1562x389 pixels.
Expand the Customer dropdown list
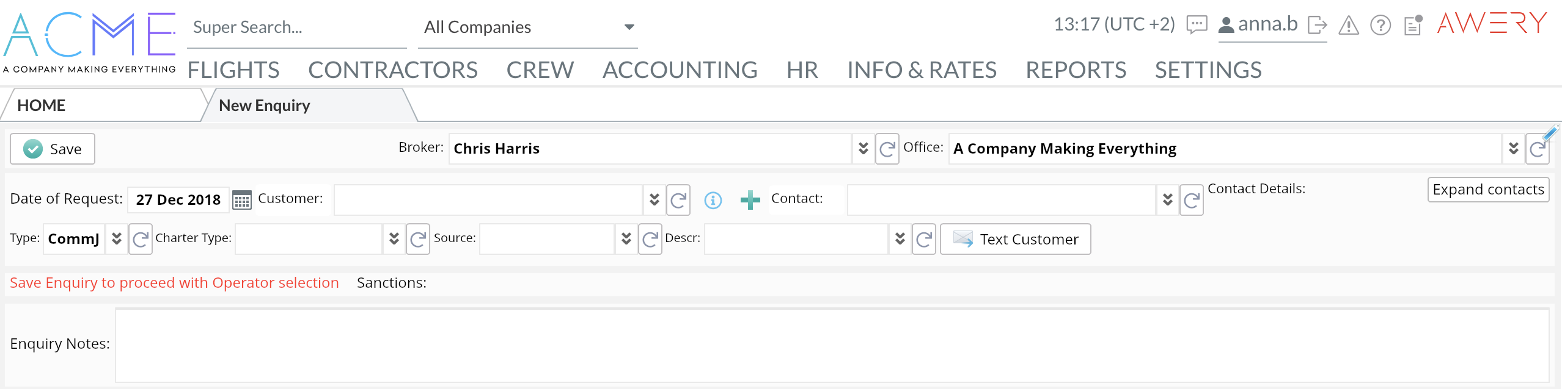coord(654,200)
